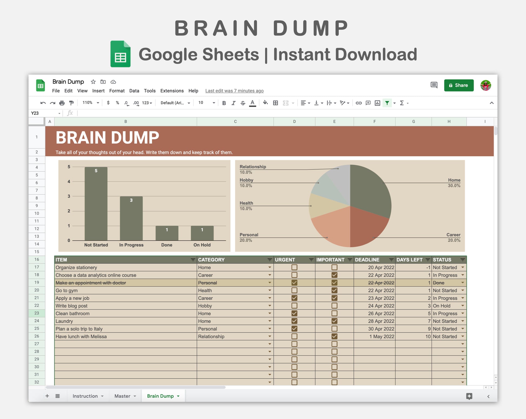Expand category dropdown for Apply a new job

tap(269, 298)
